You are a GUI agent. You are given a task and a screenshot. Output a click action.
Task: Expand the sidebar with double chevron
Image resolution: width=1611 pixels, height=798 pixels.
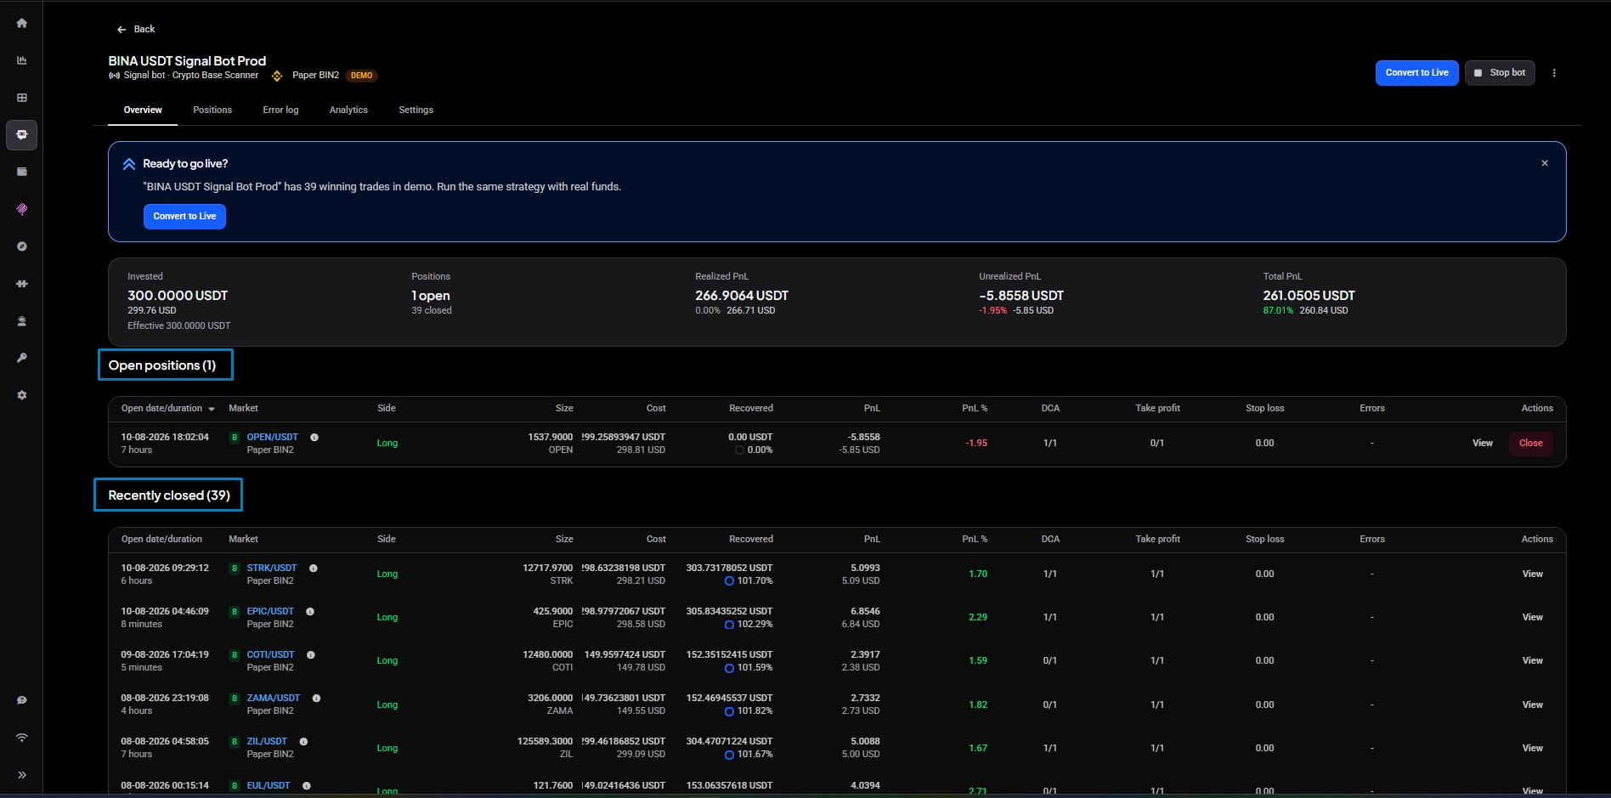pyautogui.click(x=22, y=775)
